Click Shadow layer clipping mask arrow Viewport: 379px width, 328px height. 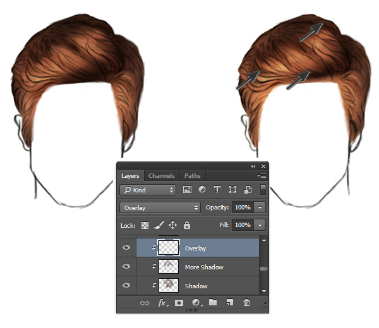[x=153, y=285]
